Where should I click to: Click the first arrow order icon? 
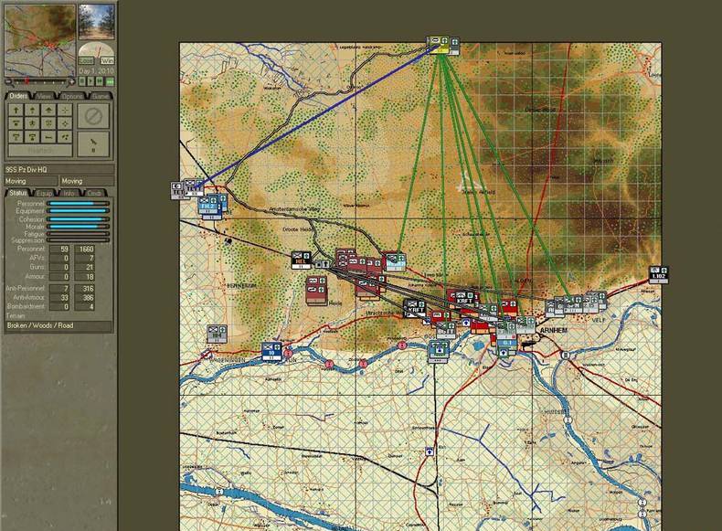pos(16,110)
